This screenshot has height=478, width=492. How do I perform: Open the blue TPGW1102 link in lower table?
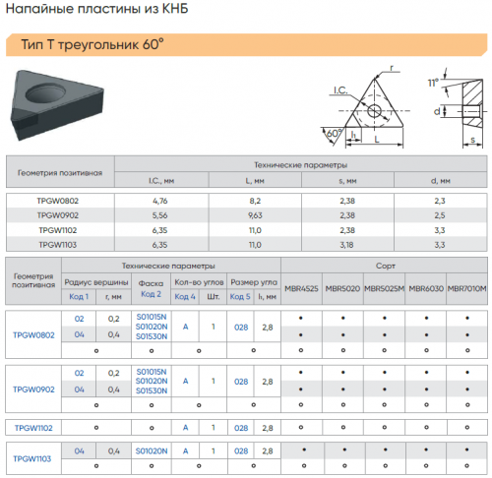33,428
